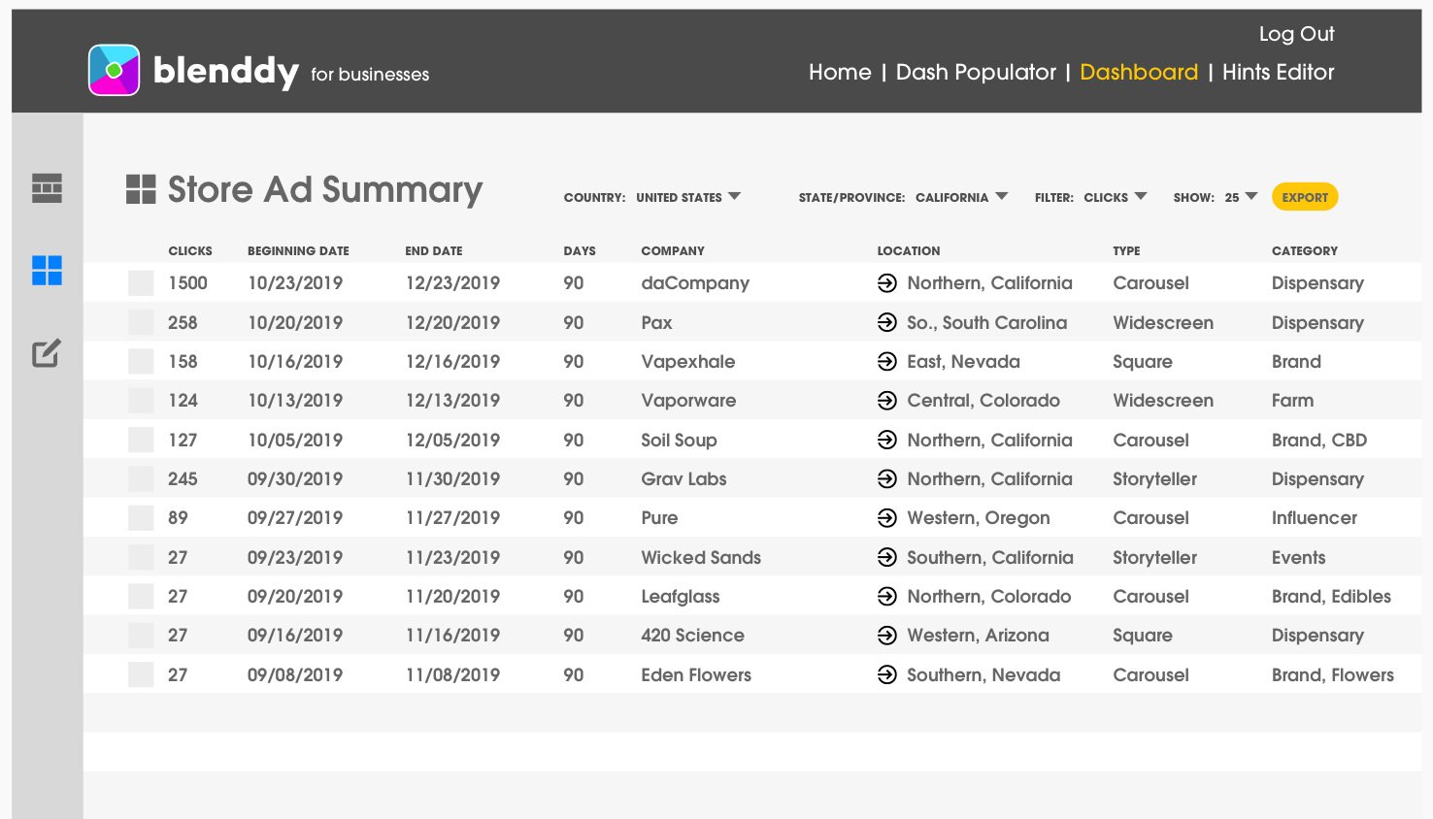Open the Country United States dropdown

click(x=688, y=197)
